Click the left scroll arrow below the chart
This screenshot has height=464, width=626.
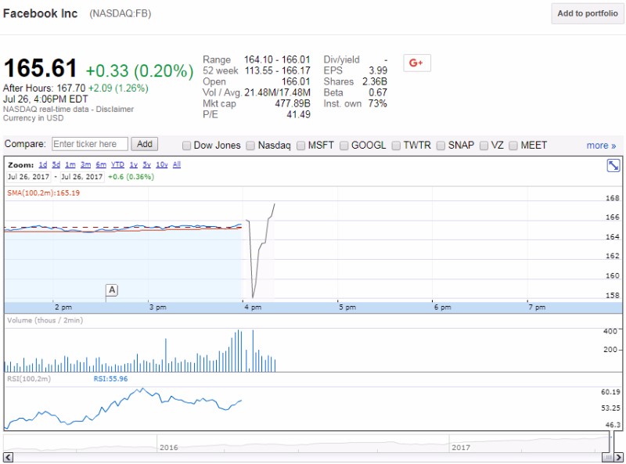(x=8, y=457)
